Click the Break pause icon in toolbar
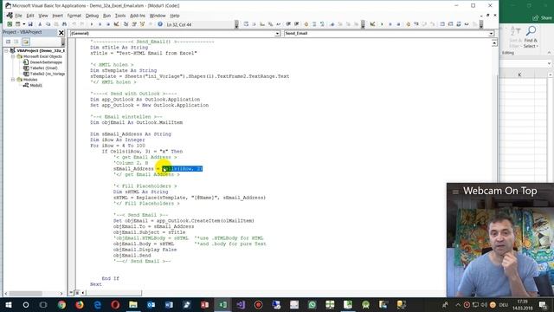 click(x=100, y=24)
